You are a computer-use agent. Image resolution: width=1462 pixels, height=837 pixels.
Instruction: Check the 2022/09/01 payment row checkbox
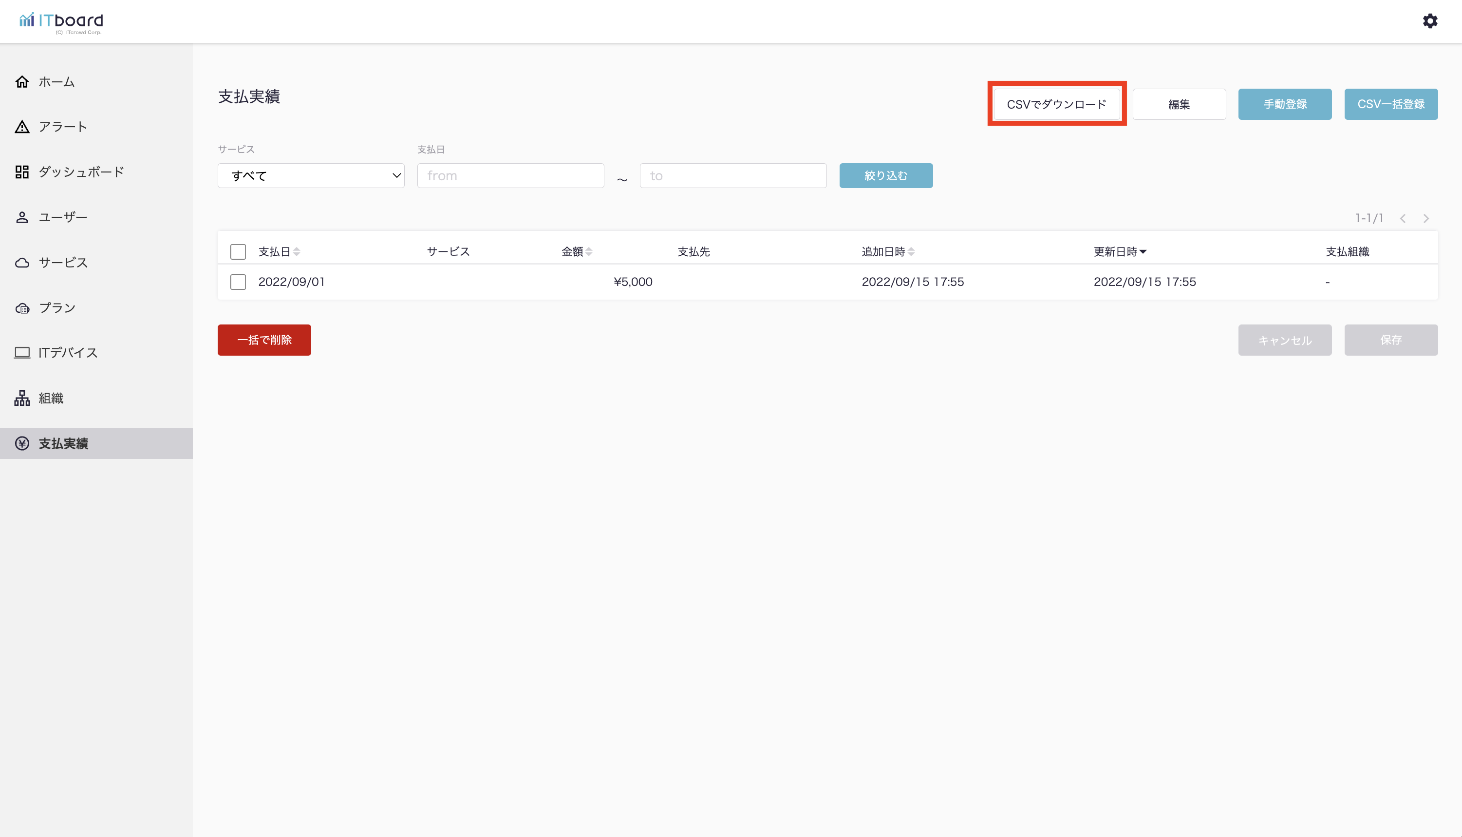coord(238,282)
